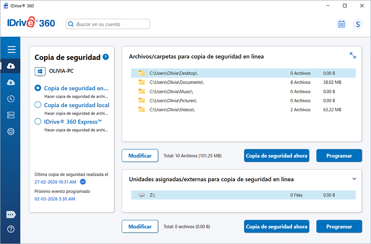Viewport: 371px width, 244px height.
Task: Open the server/drives sidebar icon
Action: (x=11, y=115)
